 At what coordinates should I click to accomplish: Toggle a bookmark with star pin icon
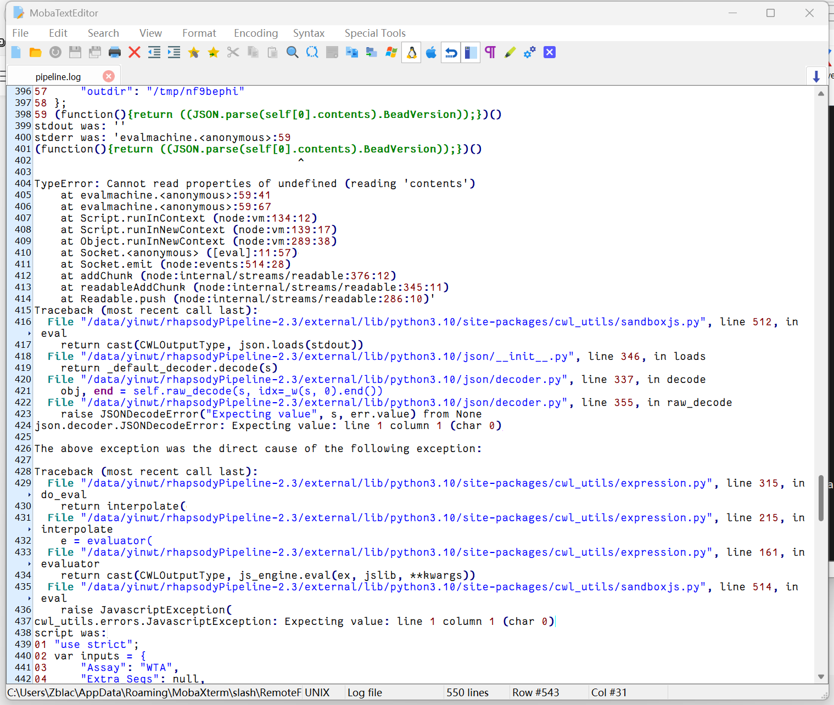coord(194,52)
